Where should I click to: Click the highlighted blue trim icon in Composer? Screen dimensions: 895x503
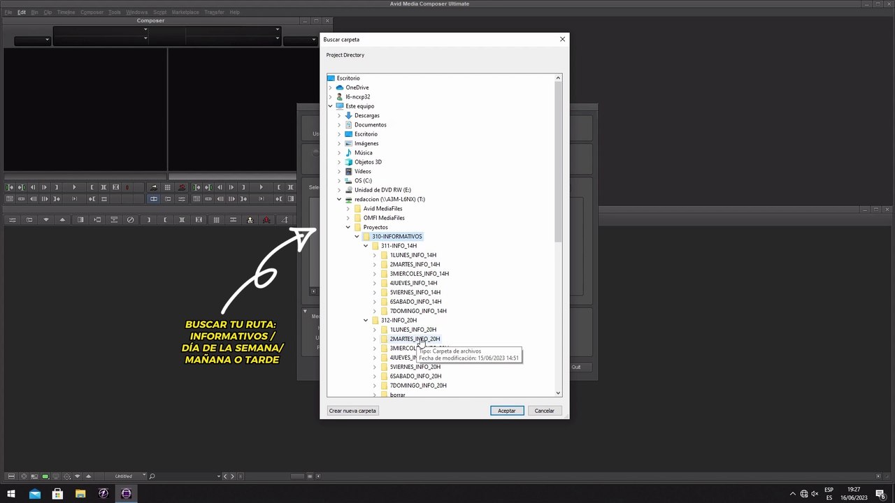[154, 199]
